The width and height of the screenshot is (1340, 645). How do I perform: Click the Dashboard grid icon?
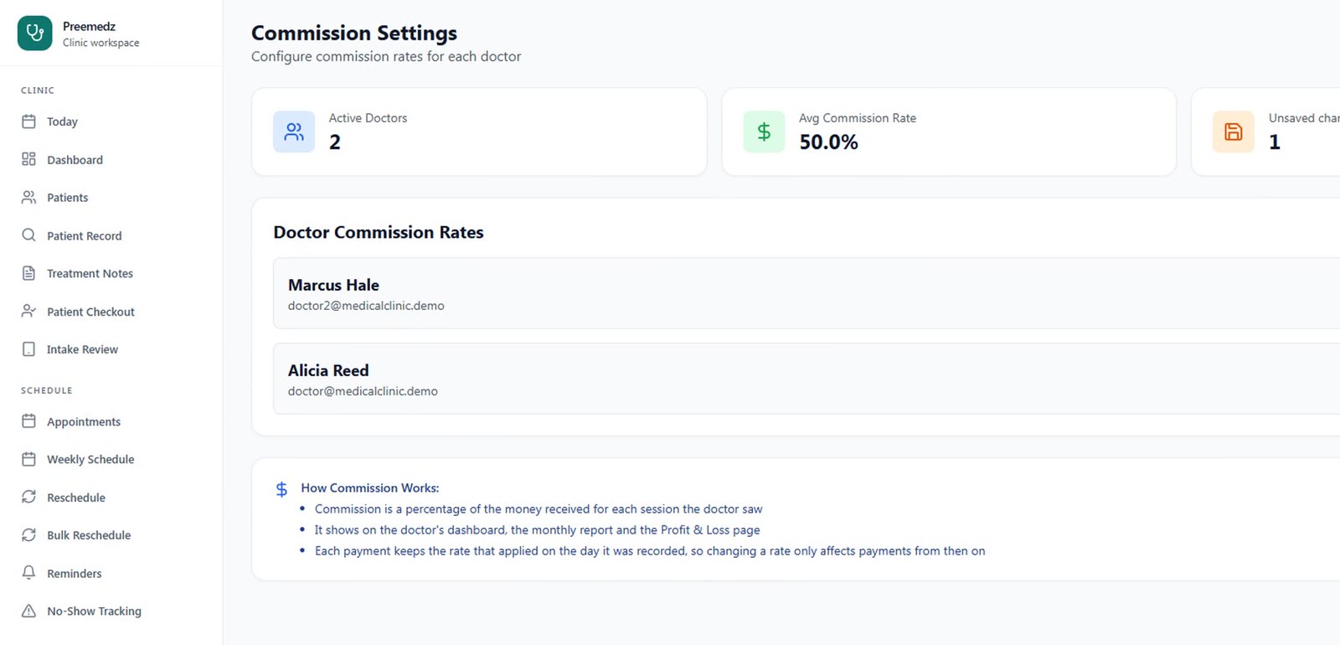coord(28,159)
